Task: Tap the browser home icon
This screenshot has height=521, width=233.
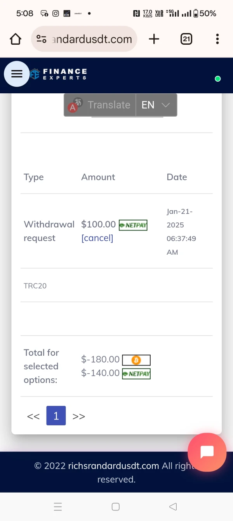Action: [16, 39]
